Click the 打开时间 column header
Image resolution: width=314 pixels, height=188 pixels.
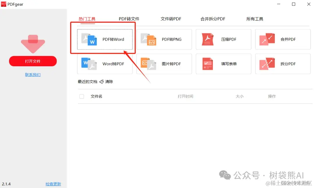185,96
